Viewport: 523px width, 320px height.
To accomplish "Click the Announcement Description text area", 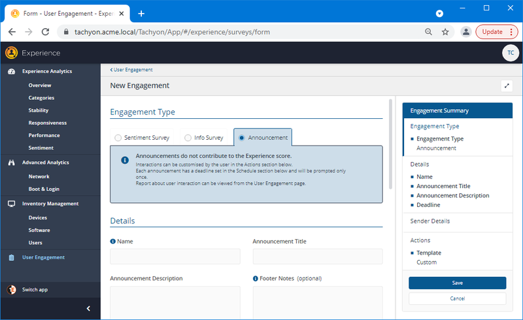I will (175, 302).
